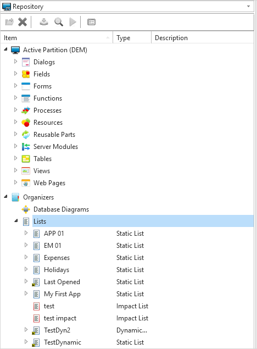Click the open folder toolbar icon
Viewport: 257px width, 349px height.
tap(9, 22)
